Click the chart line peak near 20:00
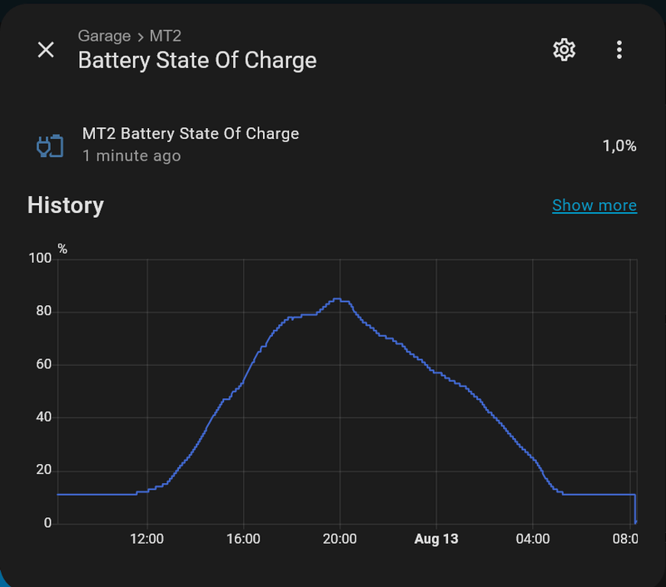The height and width of the screenshot is (587, 666). tap(337, 298)
